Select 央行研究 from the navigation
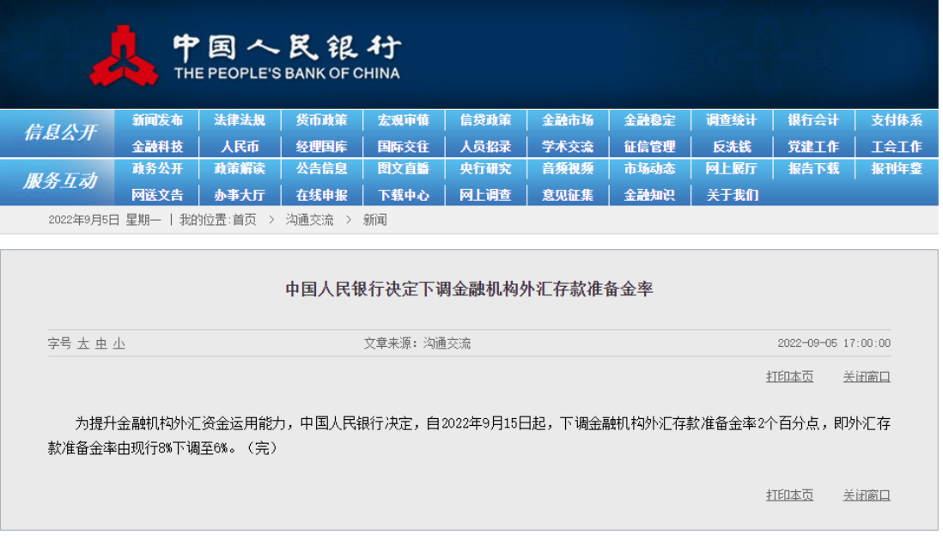Viewport: 943px width, 553px height. [x=485, y=169]
